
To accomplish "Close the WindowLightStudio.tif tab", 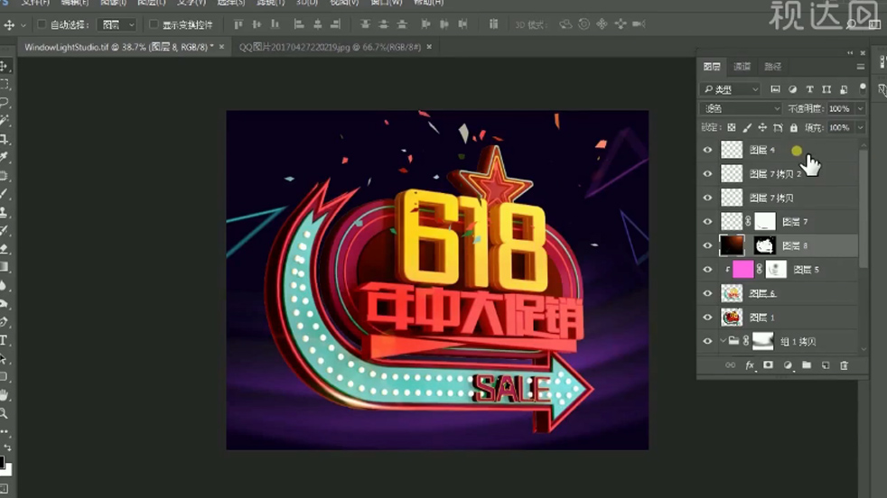I will click(221, 47).
